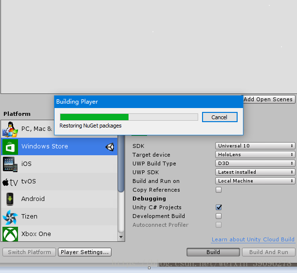Open the UWP Build Type dropdown showing D3D
The image size is (297, 273).
pyautogui.click(x=255, y=163)
